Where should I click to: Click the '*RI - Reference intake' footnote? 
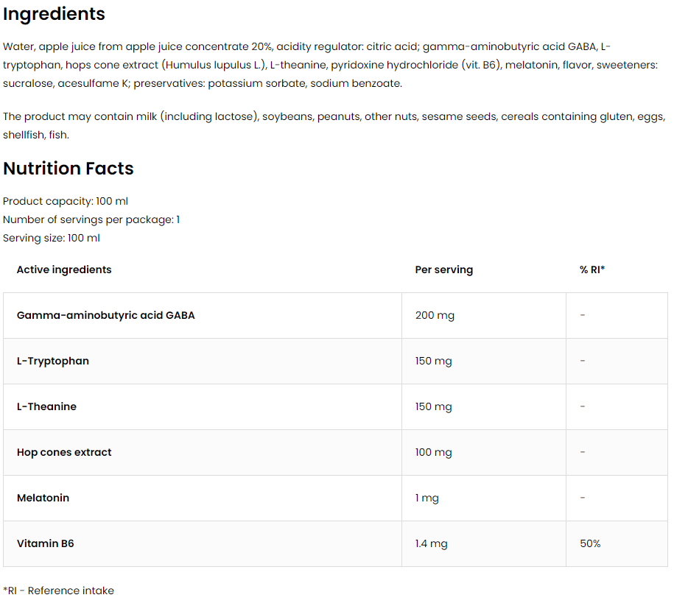tap(59, 591)
